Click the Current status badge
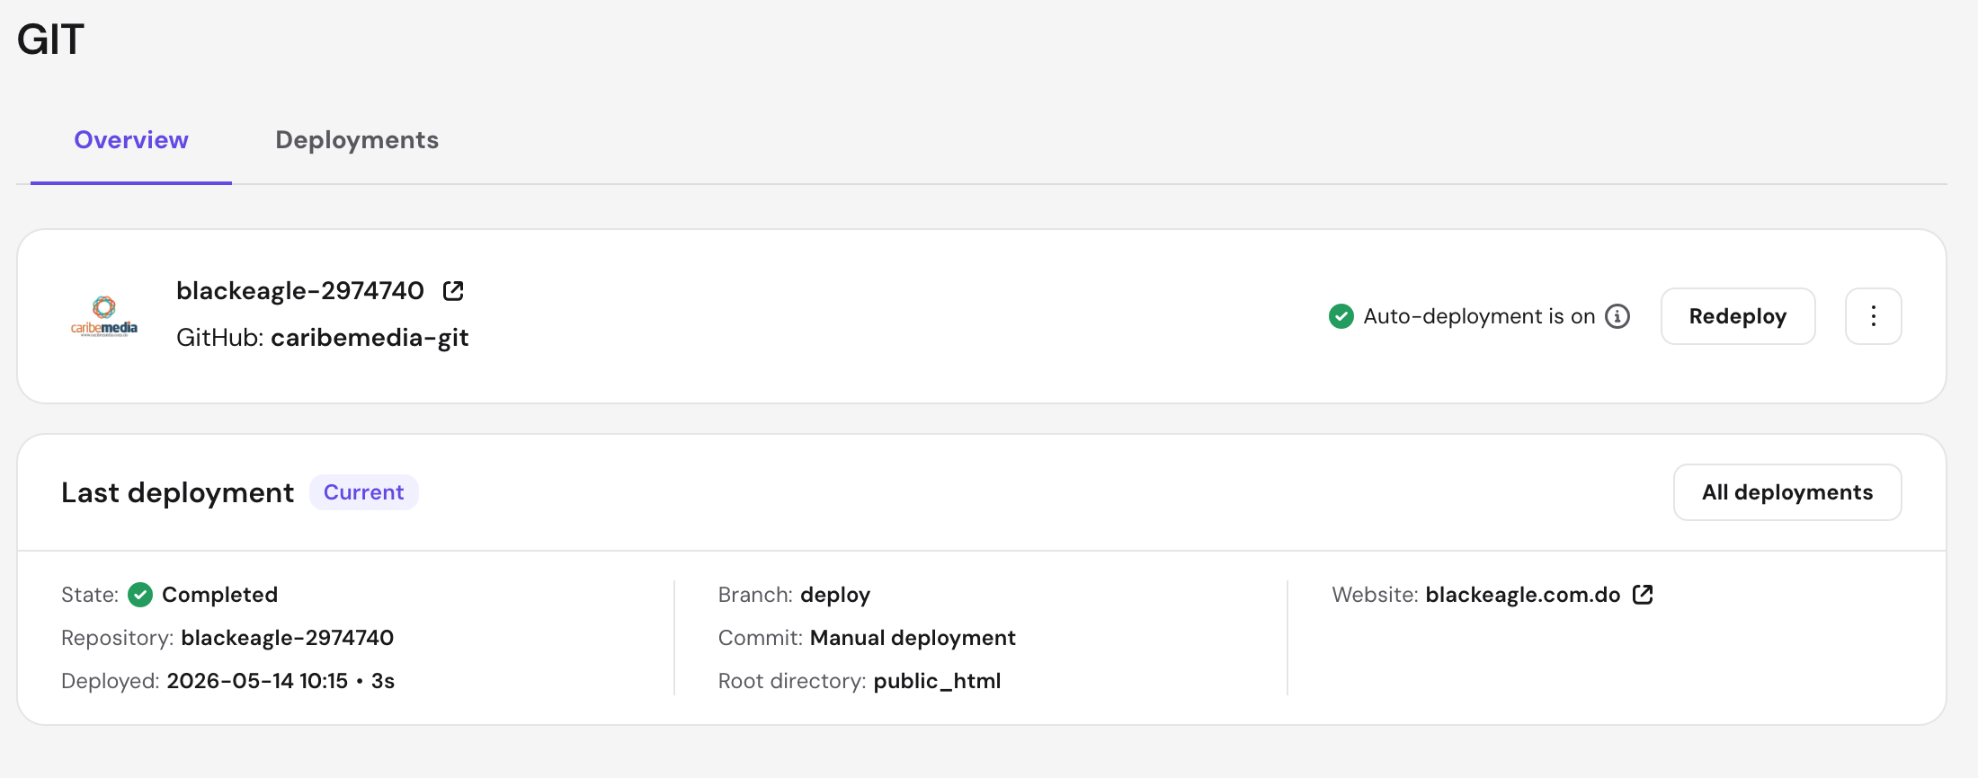1978x778 pixels. click(x=364, y=492)
